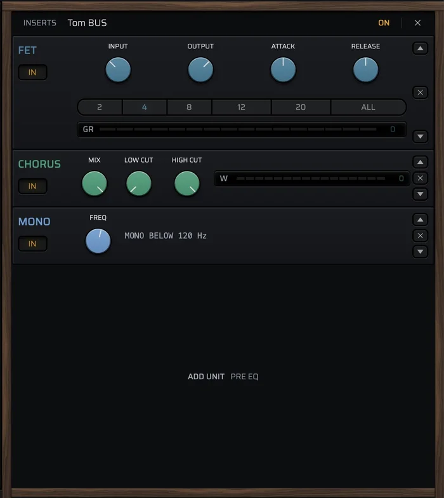
Task: Click the FET RELEASE knob
Action: point(365,70)
